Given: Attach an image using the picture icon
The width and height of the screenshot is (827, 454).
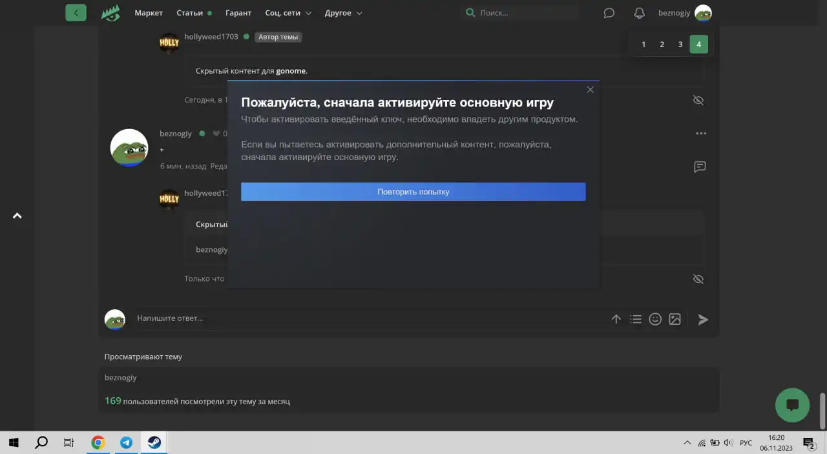Looking at the screenshot, I should point(675,319).
